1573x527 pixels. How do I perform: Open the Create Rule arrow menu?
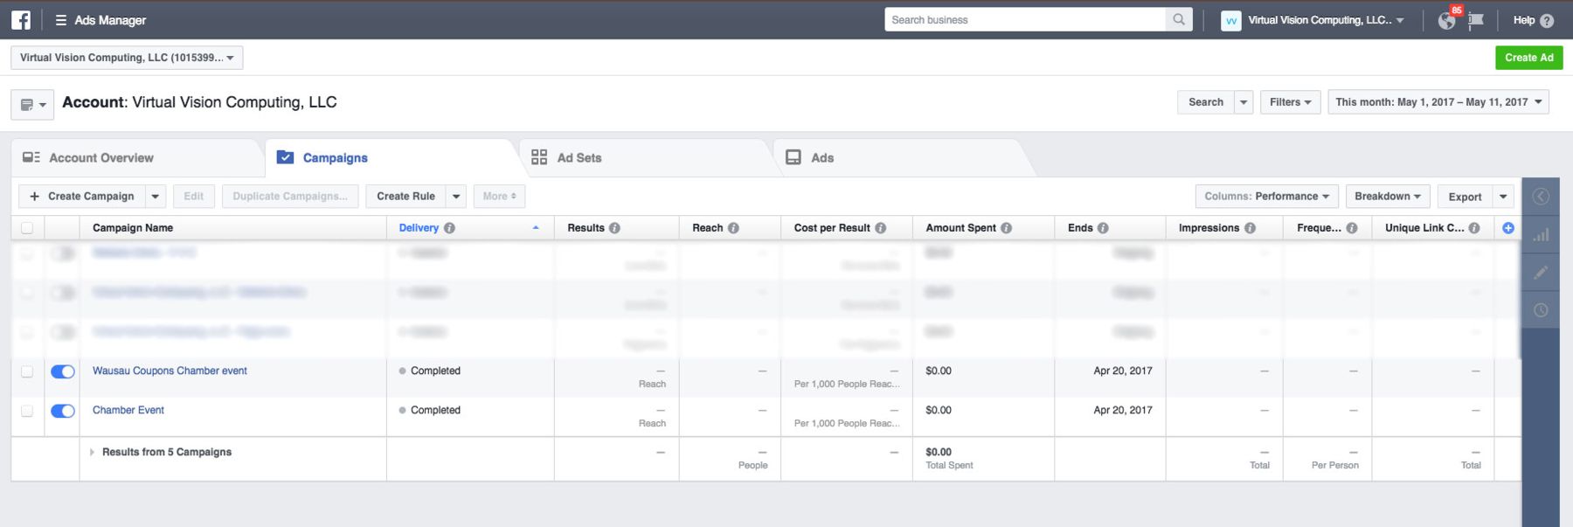point(456,197)
